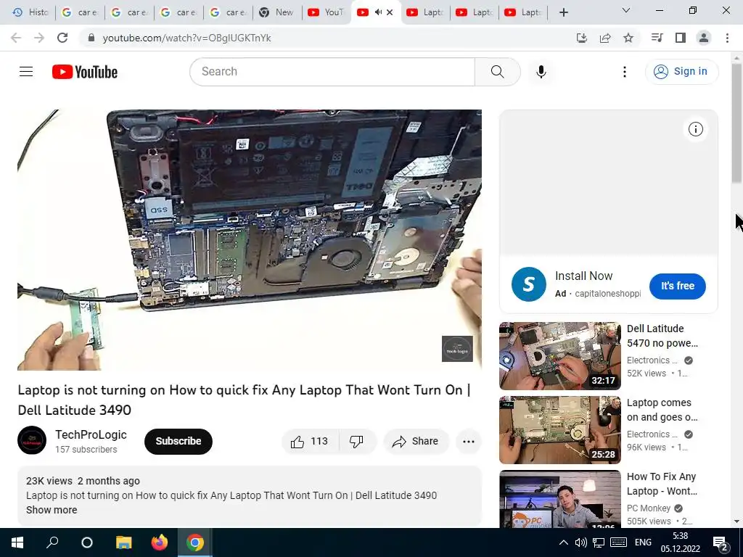This screenshot has height=557, width=743.
Task: Open Dell Latitude 5470 no power title
Action: [662, 336]
